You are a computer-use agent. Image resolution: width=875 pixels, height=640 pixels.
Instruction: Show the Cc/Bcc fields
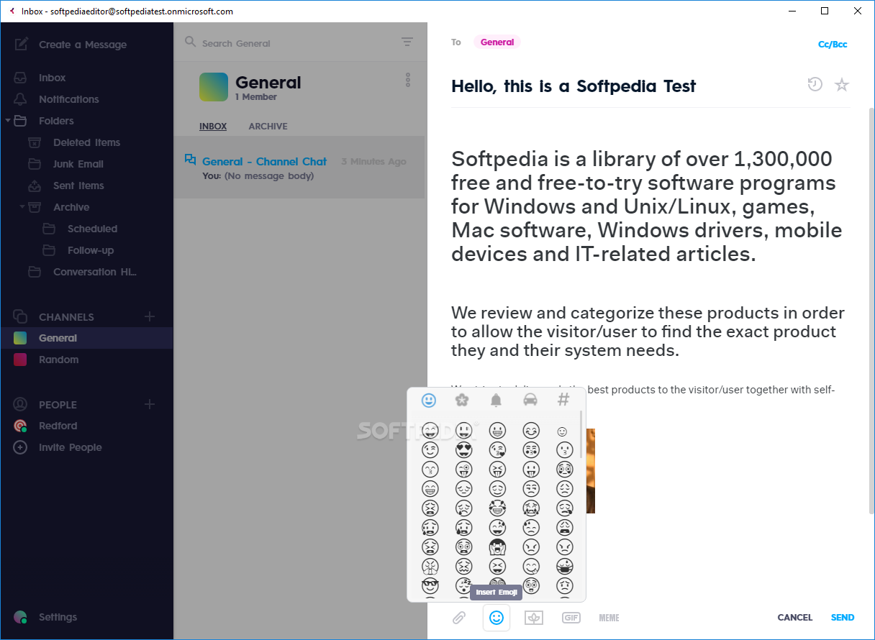pos(833,44)
